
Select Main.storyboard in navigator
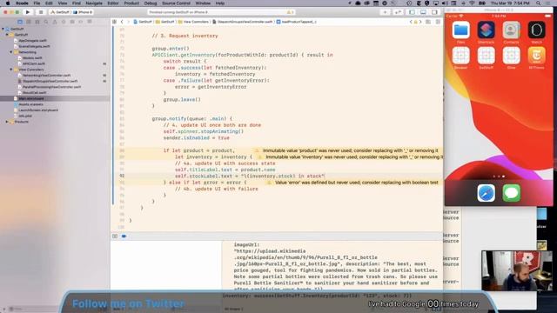(x=31, y=98)
